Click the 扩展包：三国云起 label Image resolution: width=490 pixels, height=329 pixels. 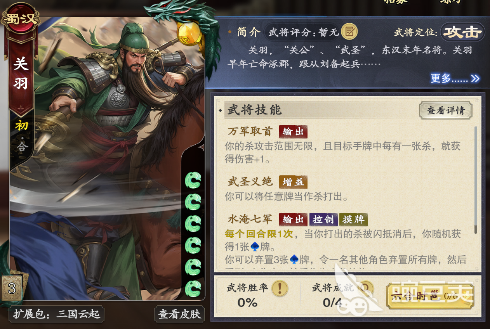click(x=57, y=314)
